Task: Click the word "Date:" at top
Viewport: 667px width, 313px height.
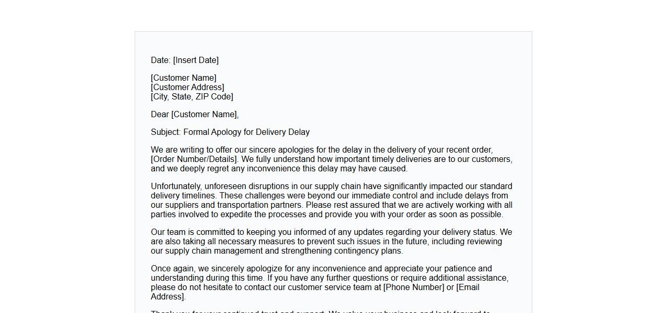Action: pos(161,60)
